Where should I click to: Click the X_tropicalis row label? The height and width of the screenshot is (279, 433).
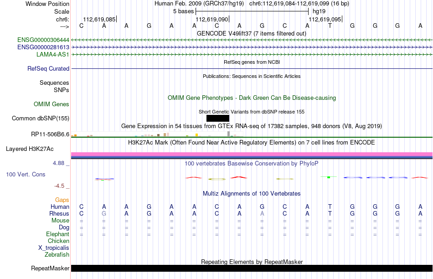pyautogui.click(x=54, y=248)
